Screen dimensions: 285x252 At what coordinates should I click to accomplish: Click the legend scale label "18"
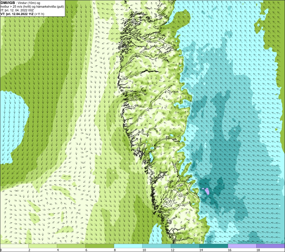click(258, 250)
